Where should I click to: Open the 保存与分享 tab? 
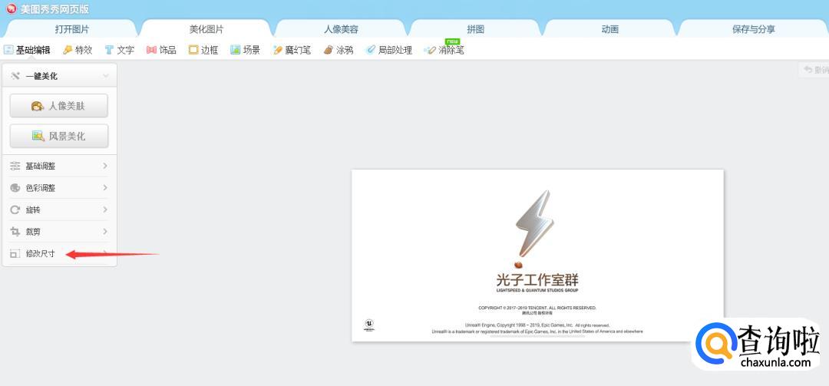pyautogui.click(x=754, y=29)
